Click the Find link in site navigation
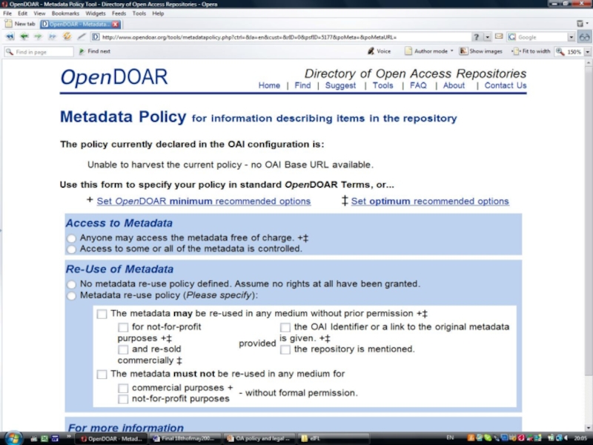This screenshot has width=593, height=445. (302, 85)
